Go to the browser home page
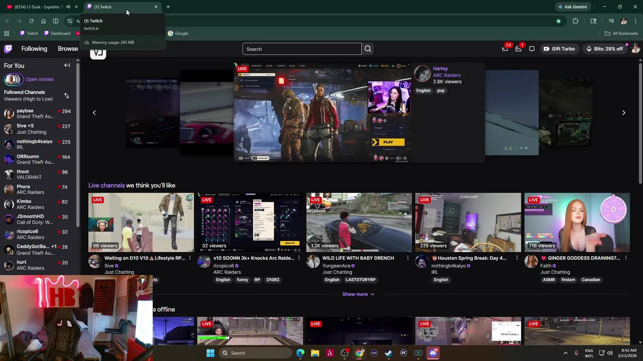Screen dimensions: 643x361 pyautogui.click(x=43, y=21)
